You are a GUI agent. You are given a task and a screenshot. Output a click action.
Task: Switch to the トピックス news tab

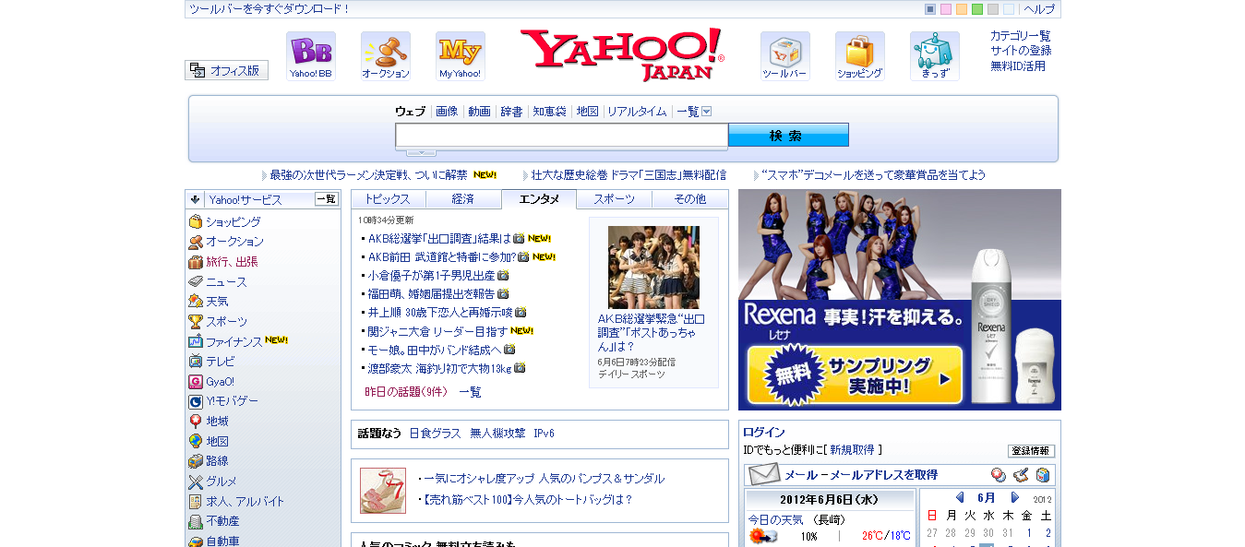tap(389, 199)
